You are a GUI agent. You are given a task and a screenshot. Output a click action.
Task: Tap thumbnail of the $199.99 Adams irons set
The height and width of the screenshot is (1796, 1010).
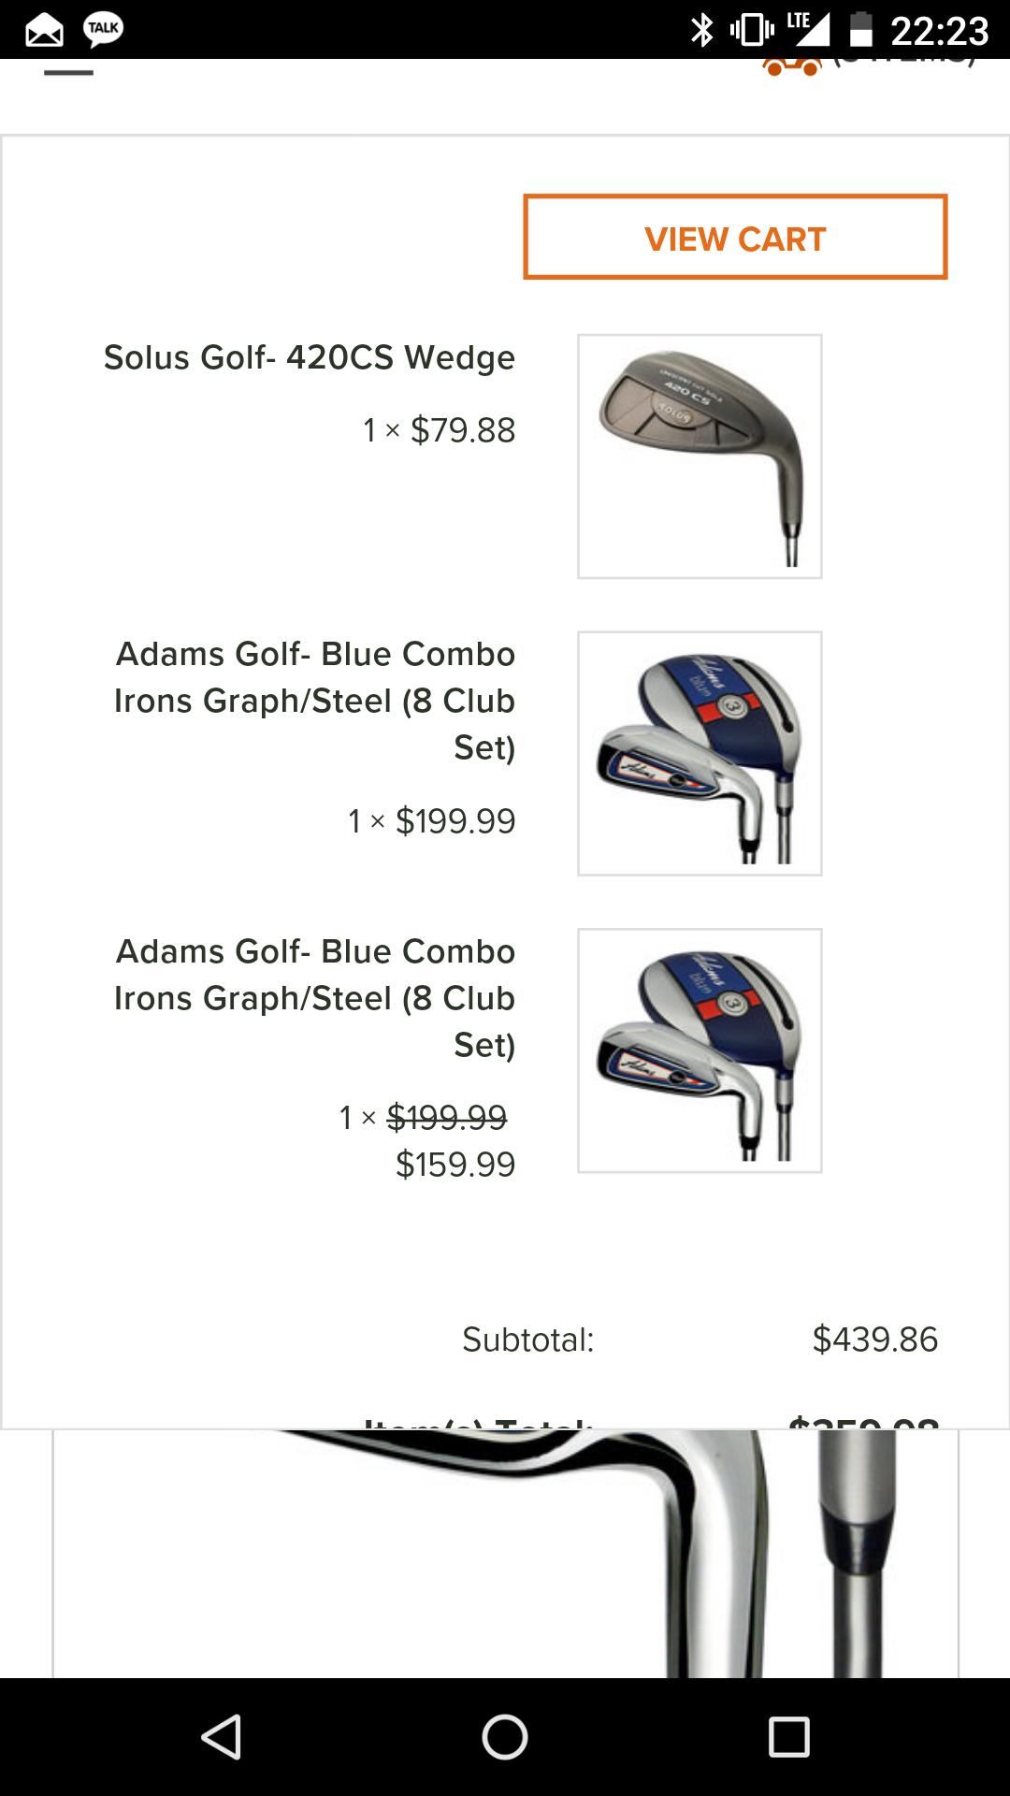[x=700, y=753]
